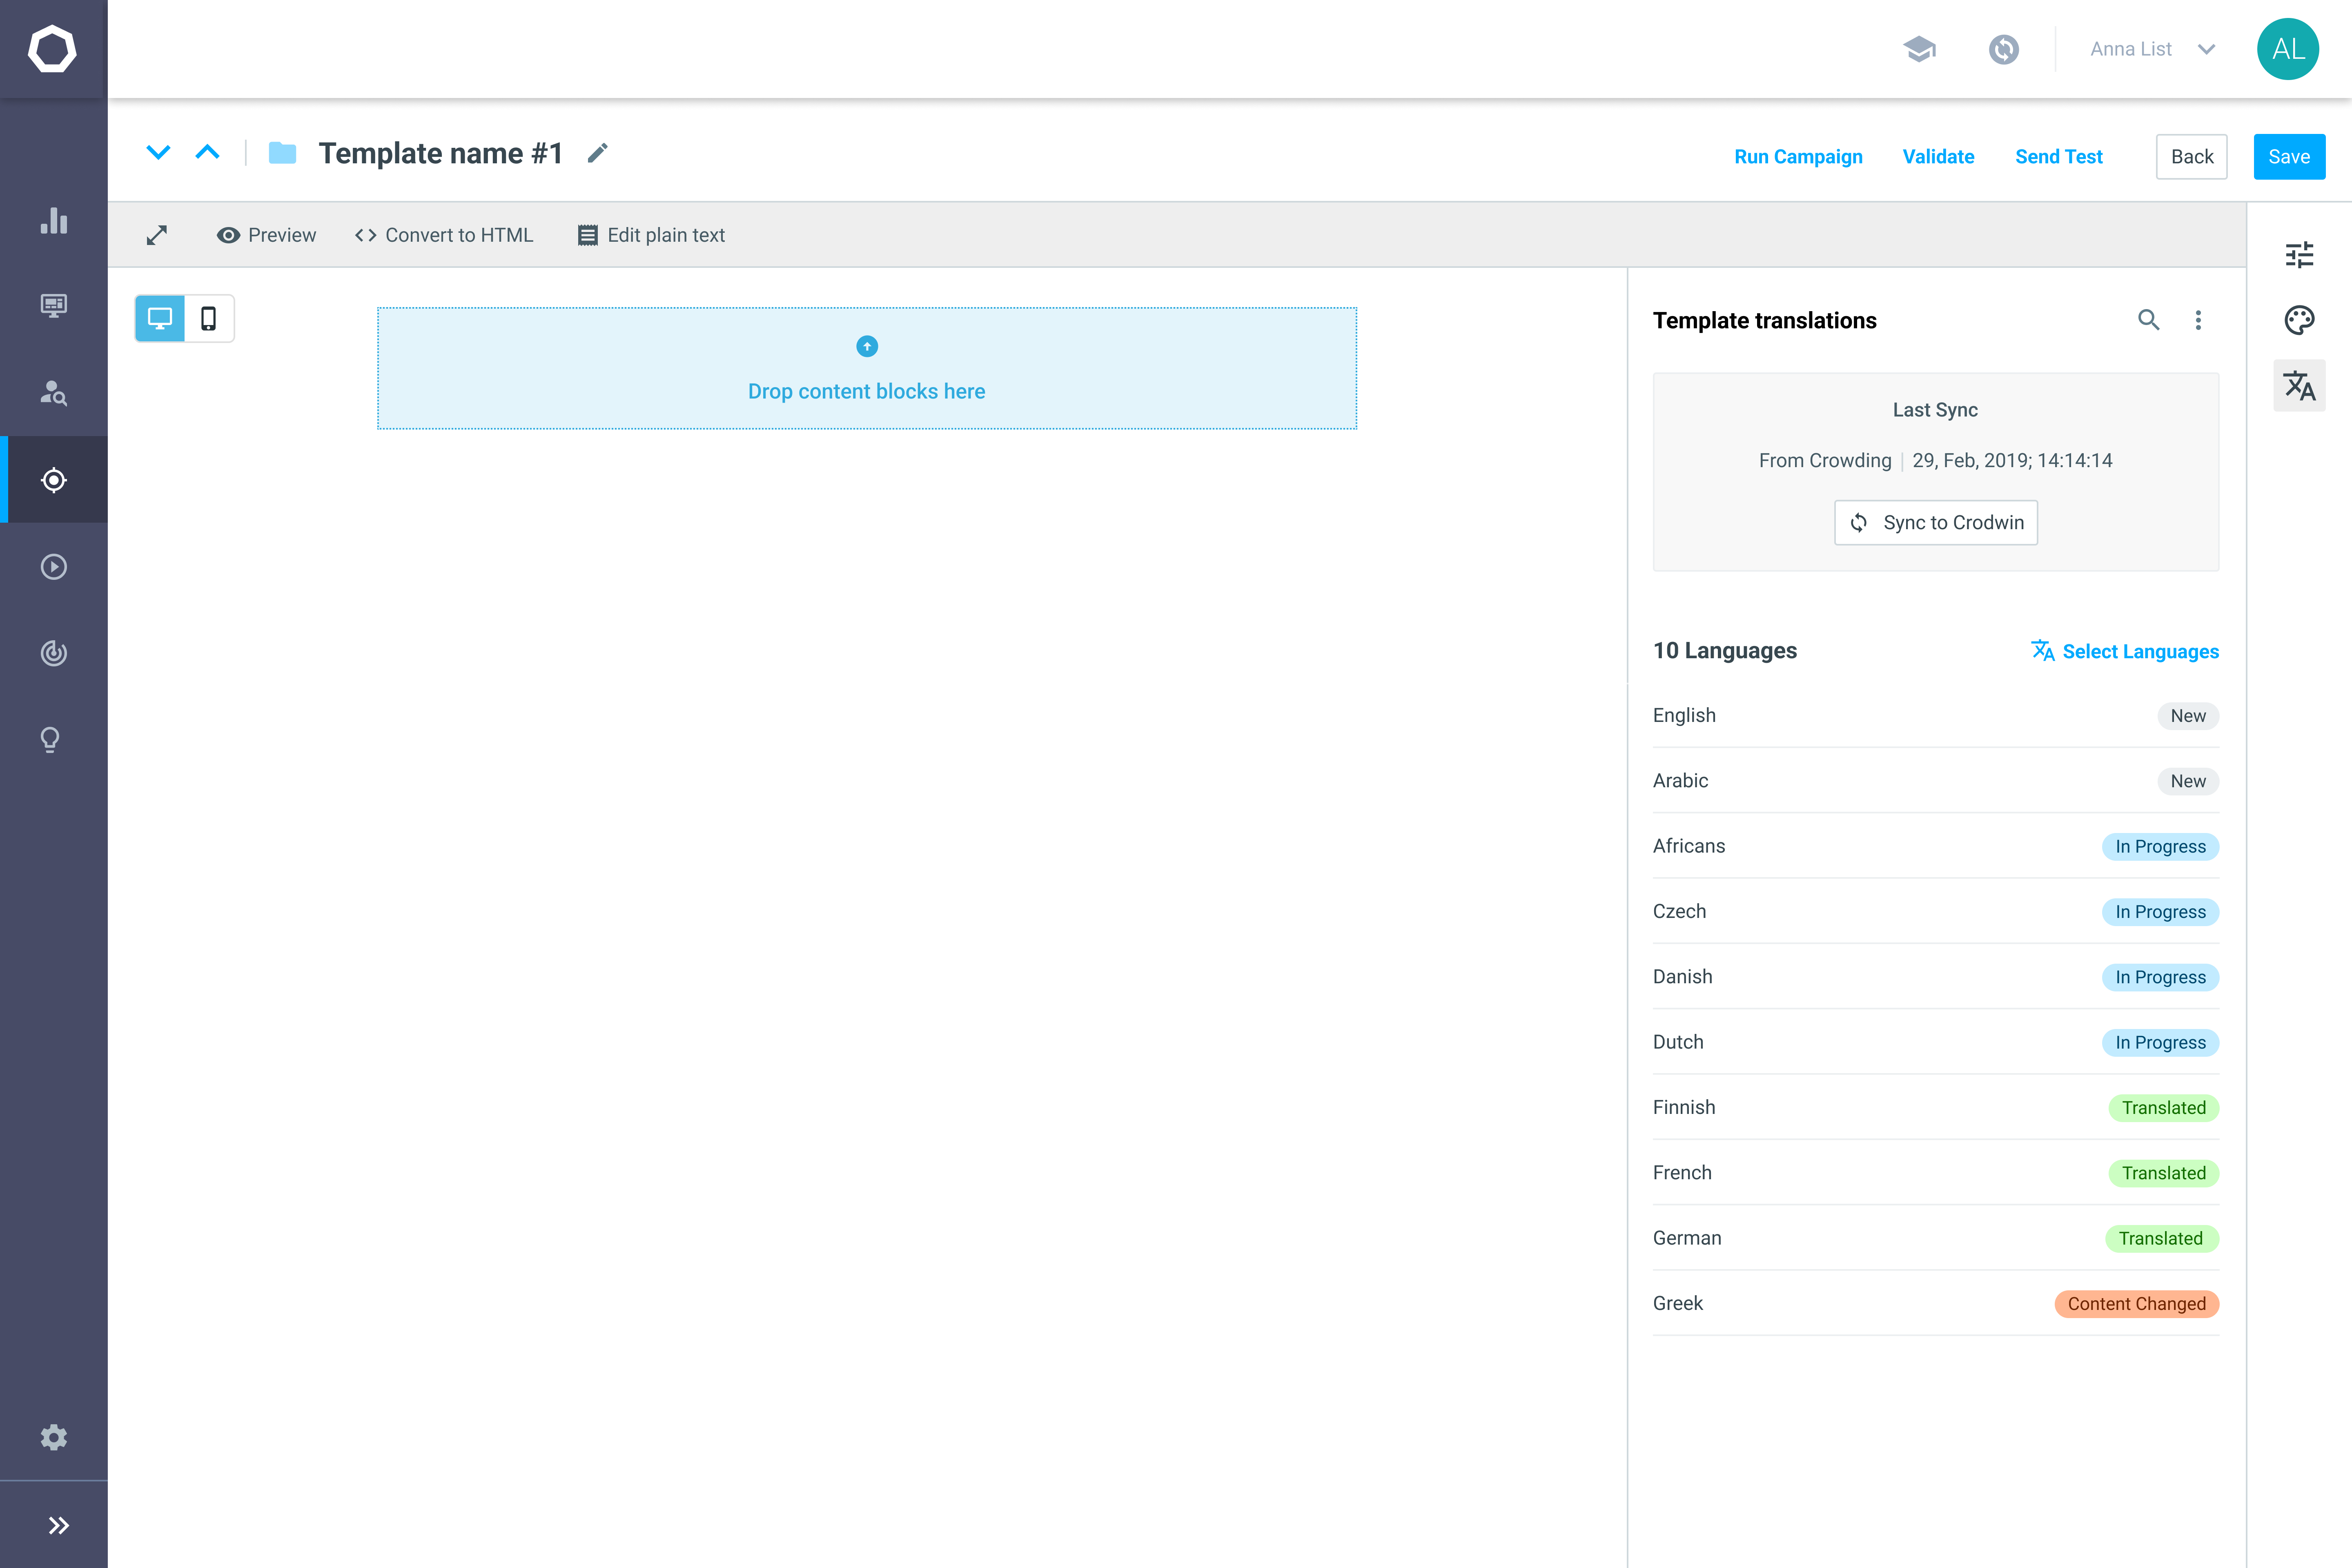Click Send Test link
2352x1568 pixels.
pos(2059,157)
